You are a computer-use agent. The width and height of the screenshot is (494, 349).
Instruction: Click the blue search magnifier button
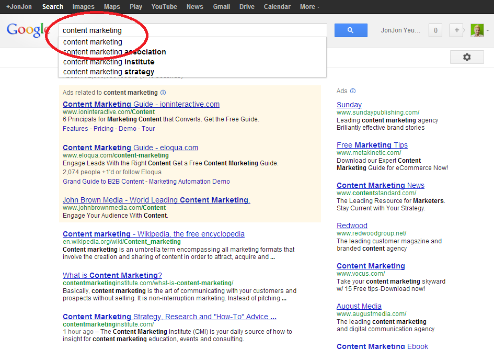pyautogui.click(x=351, y=30)
